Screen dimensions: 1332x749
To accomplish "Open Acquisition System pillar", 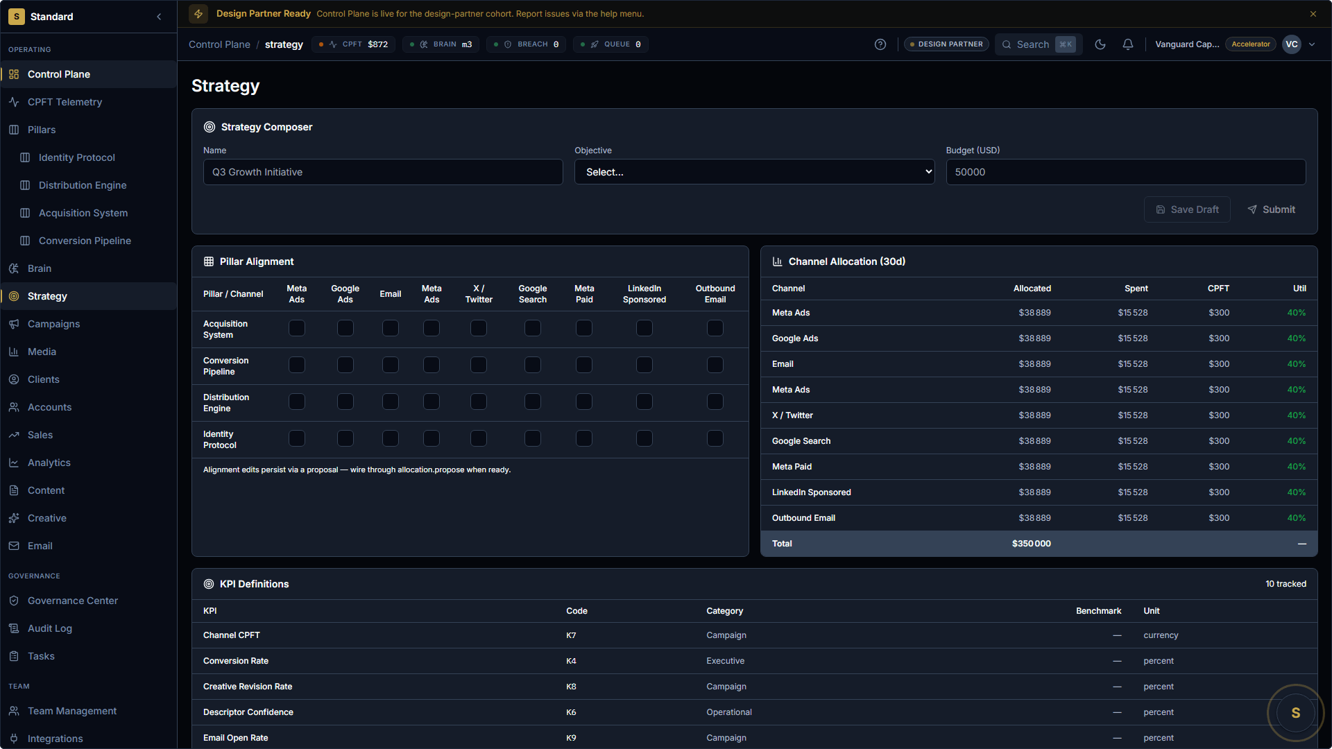I will tap(94, 213).
